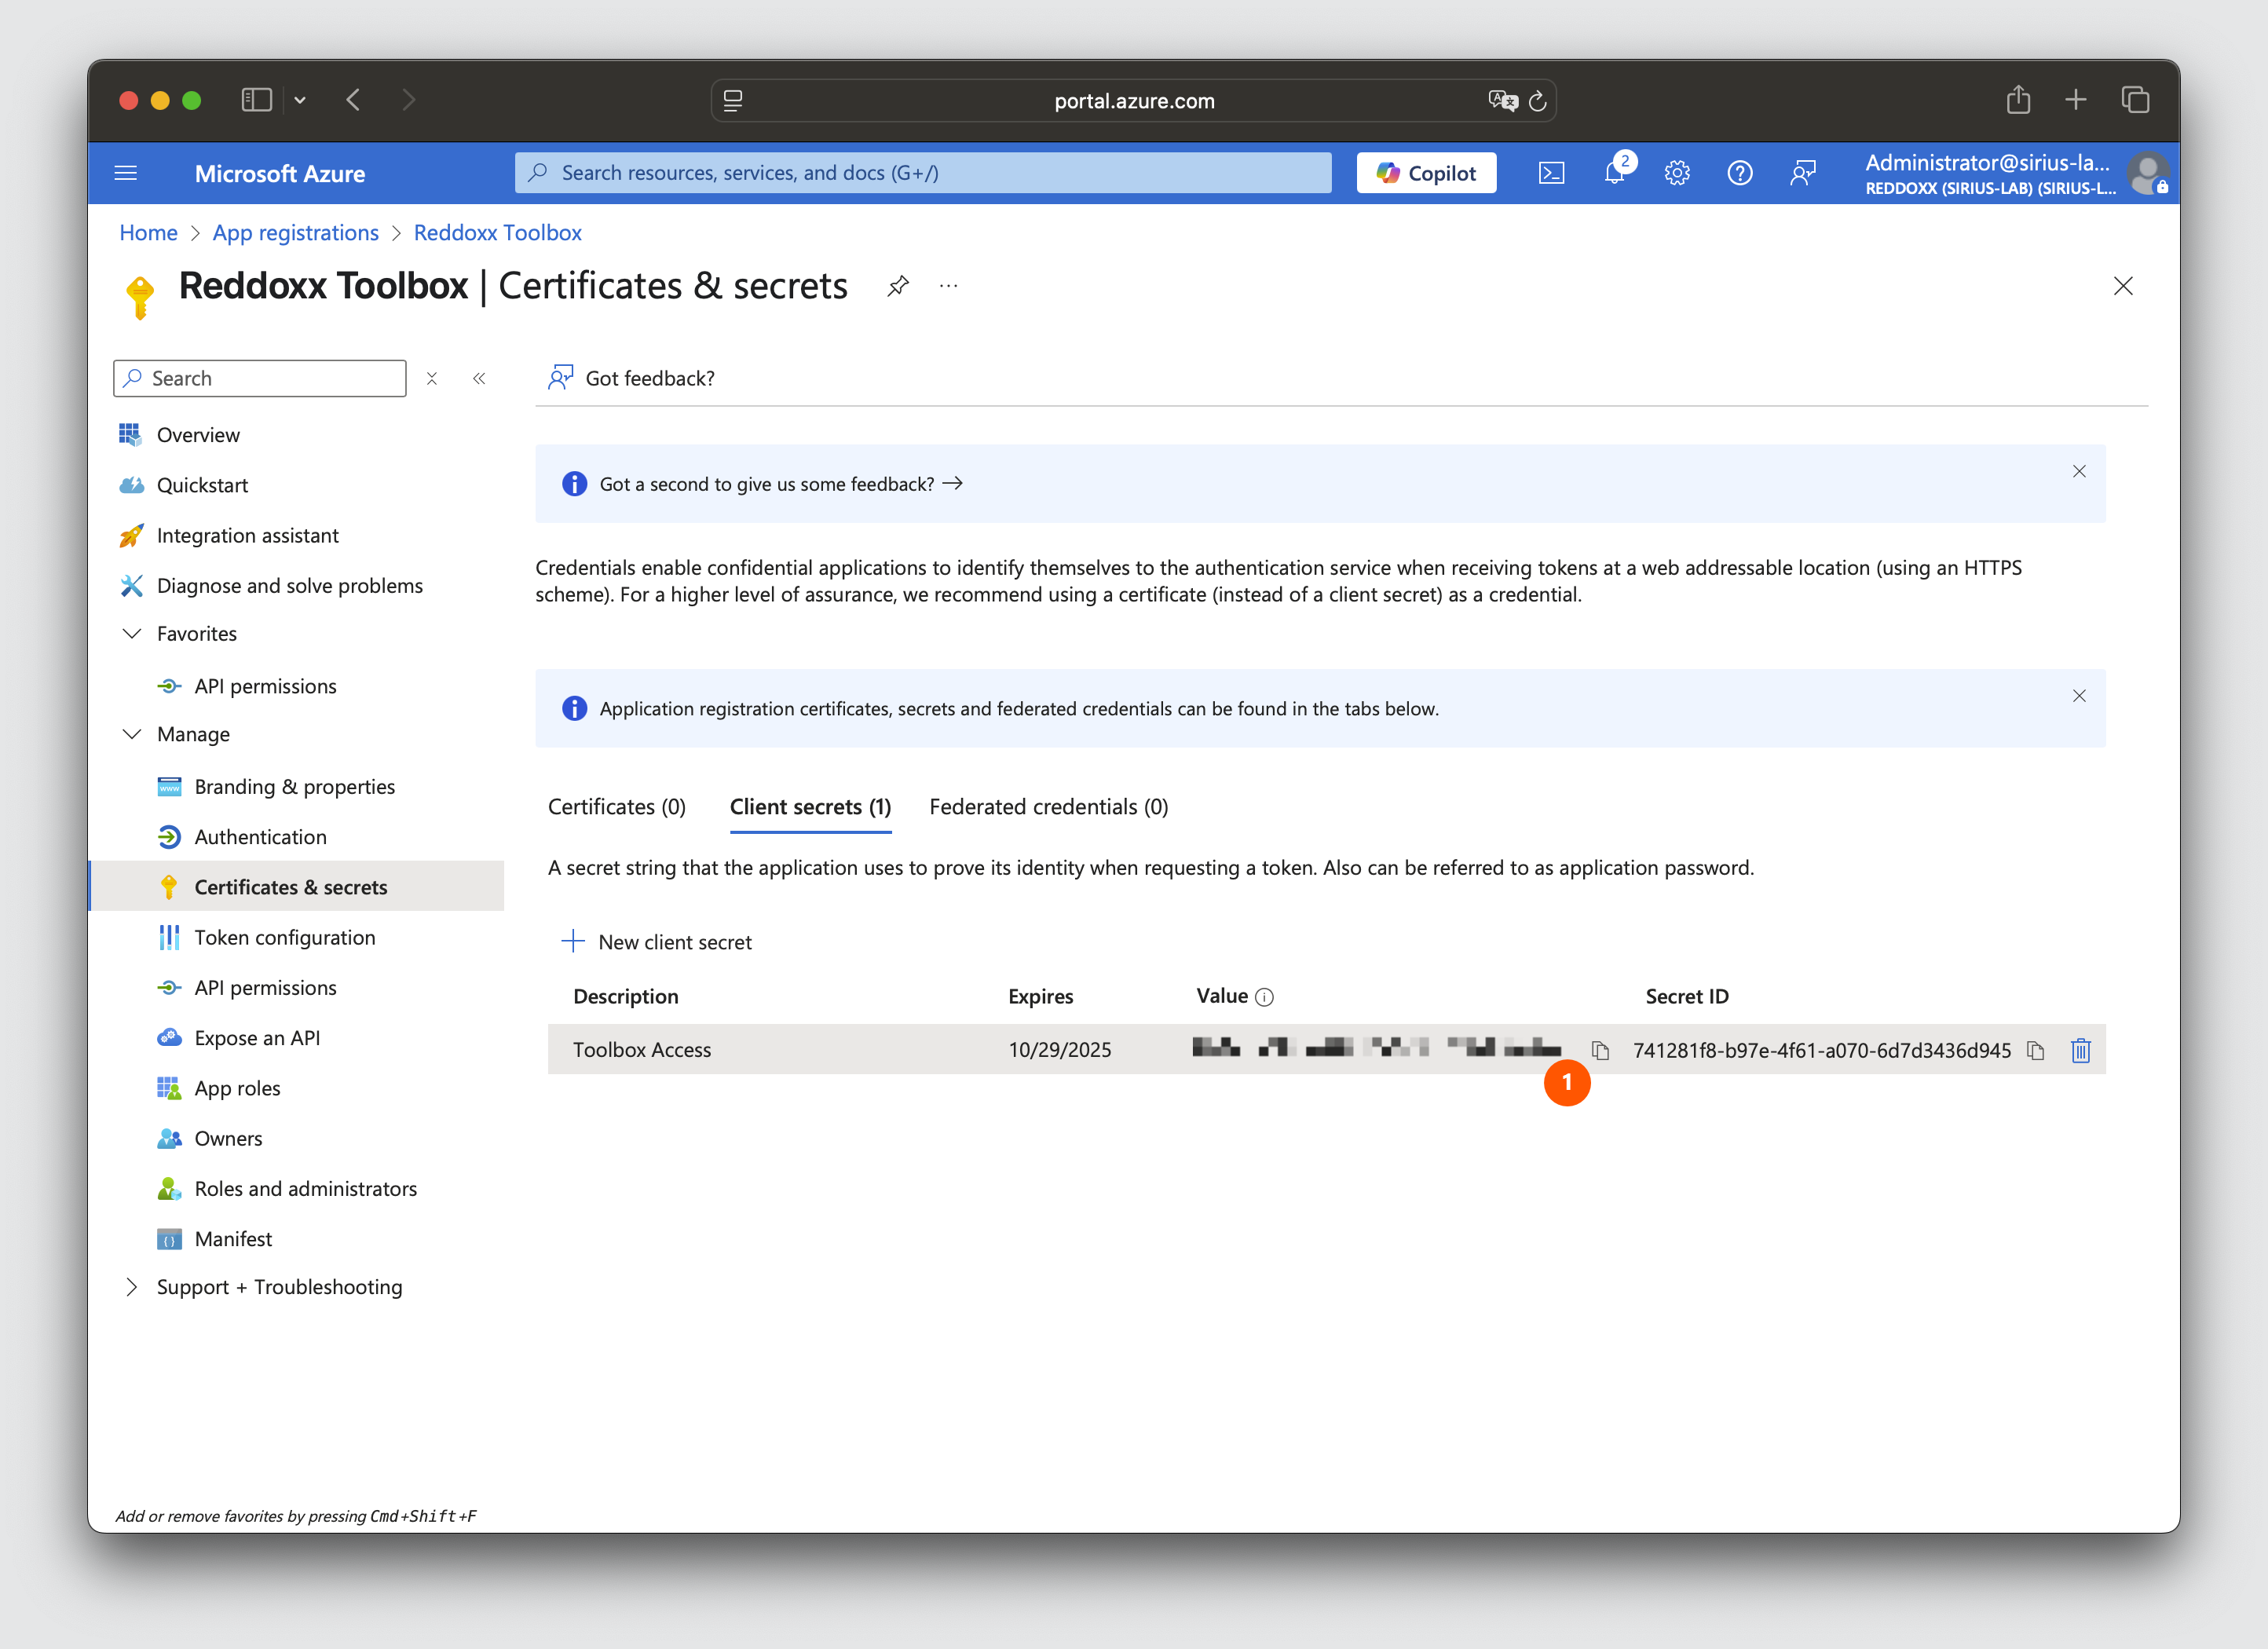Close the Certificates & secrets blade
The width and height of the screenshot is (2268, 1649).
[2123, 286]
